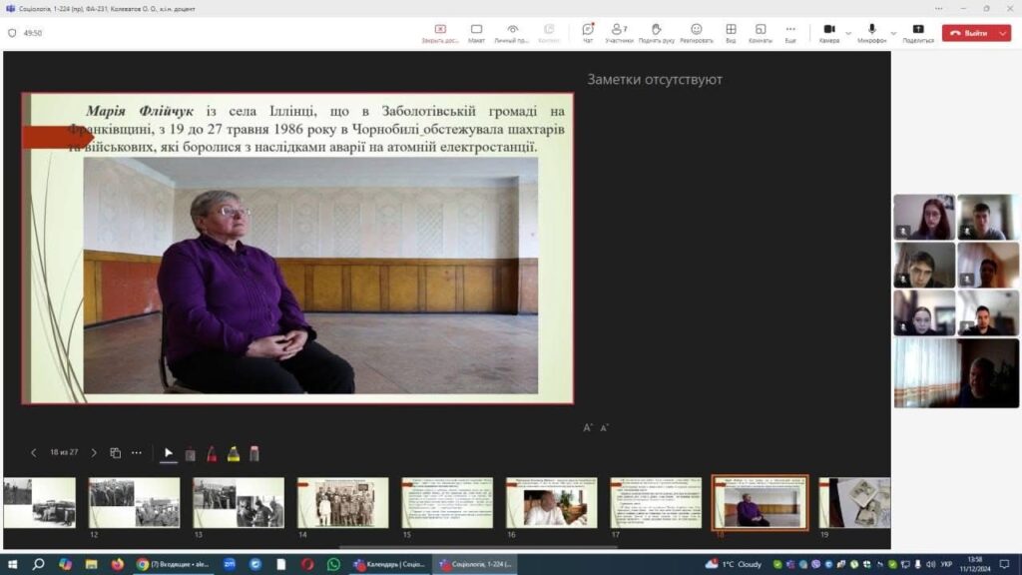Open the reactions menu
Image resolution: width=1022 pixels, height=575 pixels.
696,32
